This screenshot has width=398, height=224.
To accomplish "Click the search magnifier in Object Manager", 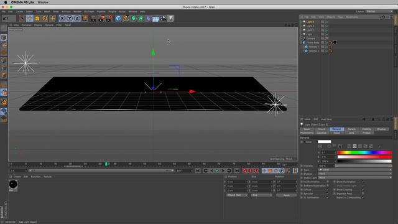I will 379,17.
